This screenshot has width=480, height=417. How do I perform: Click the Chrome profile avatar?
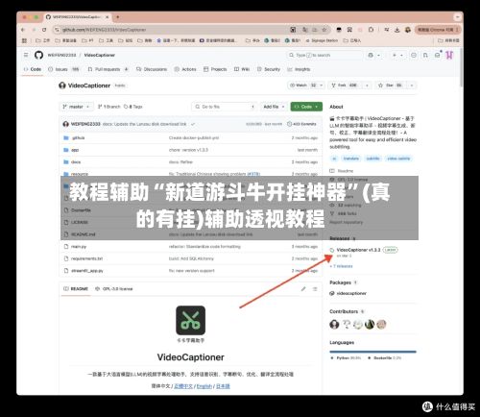[408, 30]
